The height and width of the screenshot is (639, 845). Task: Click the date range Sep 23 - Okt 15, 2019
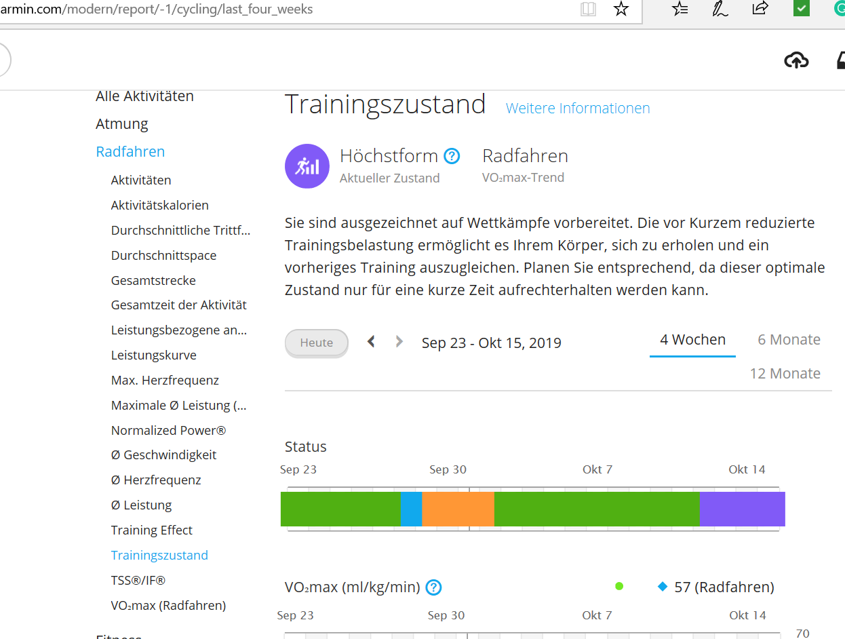(492, 343)
